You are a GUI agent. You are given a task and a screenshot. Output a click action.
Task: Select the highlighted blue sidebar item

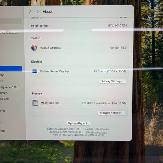11,69
